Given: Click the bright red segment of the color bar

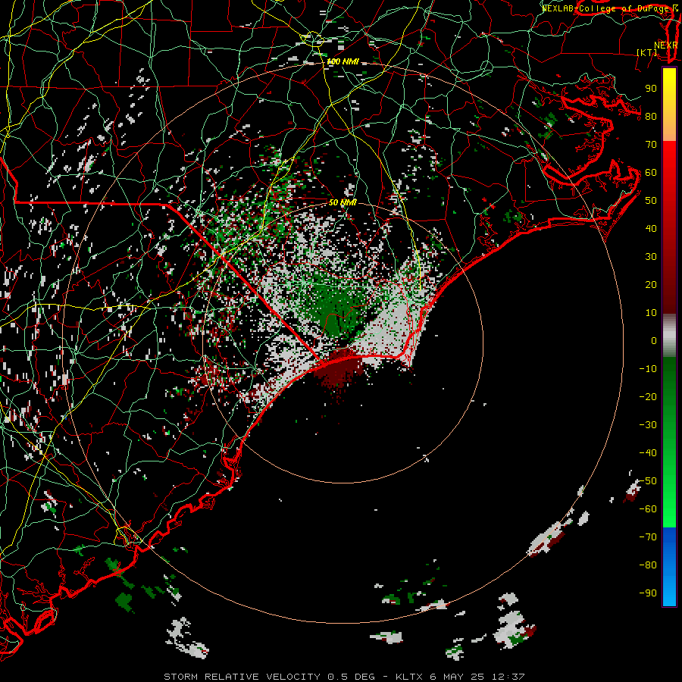Looking at the screenshot, I should click(669, 185).
